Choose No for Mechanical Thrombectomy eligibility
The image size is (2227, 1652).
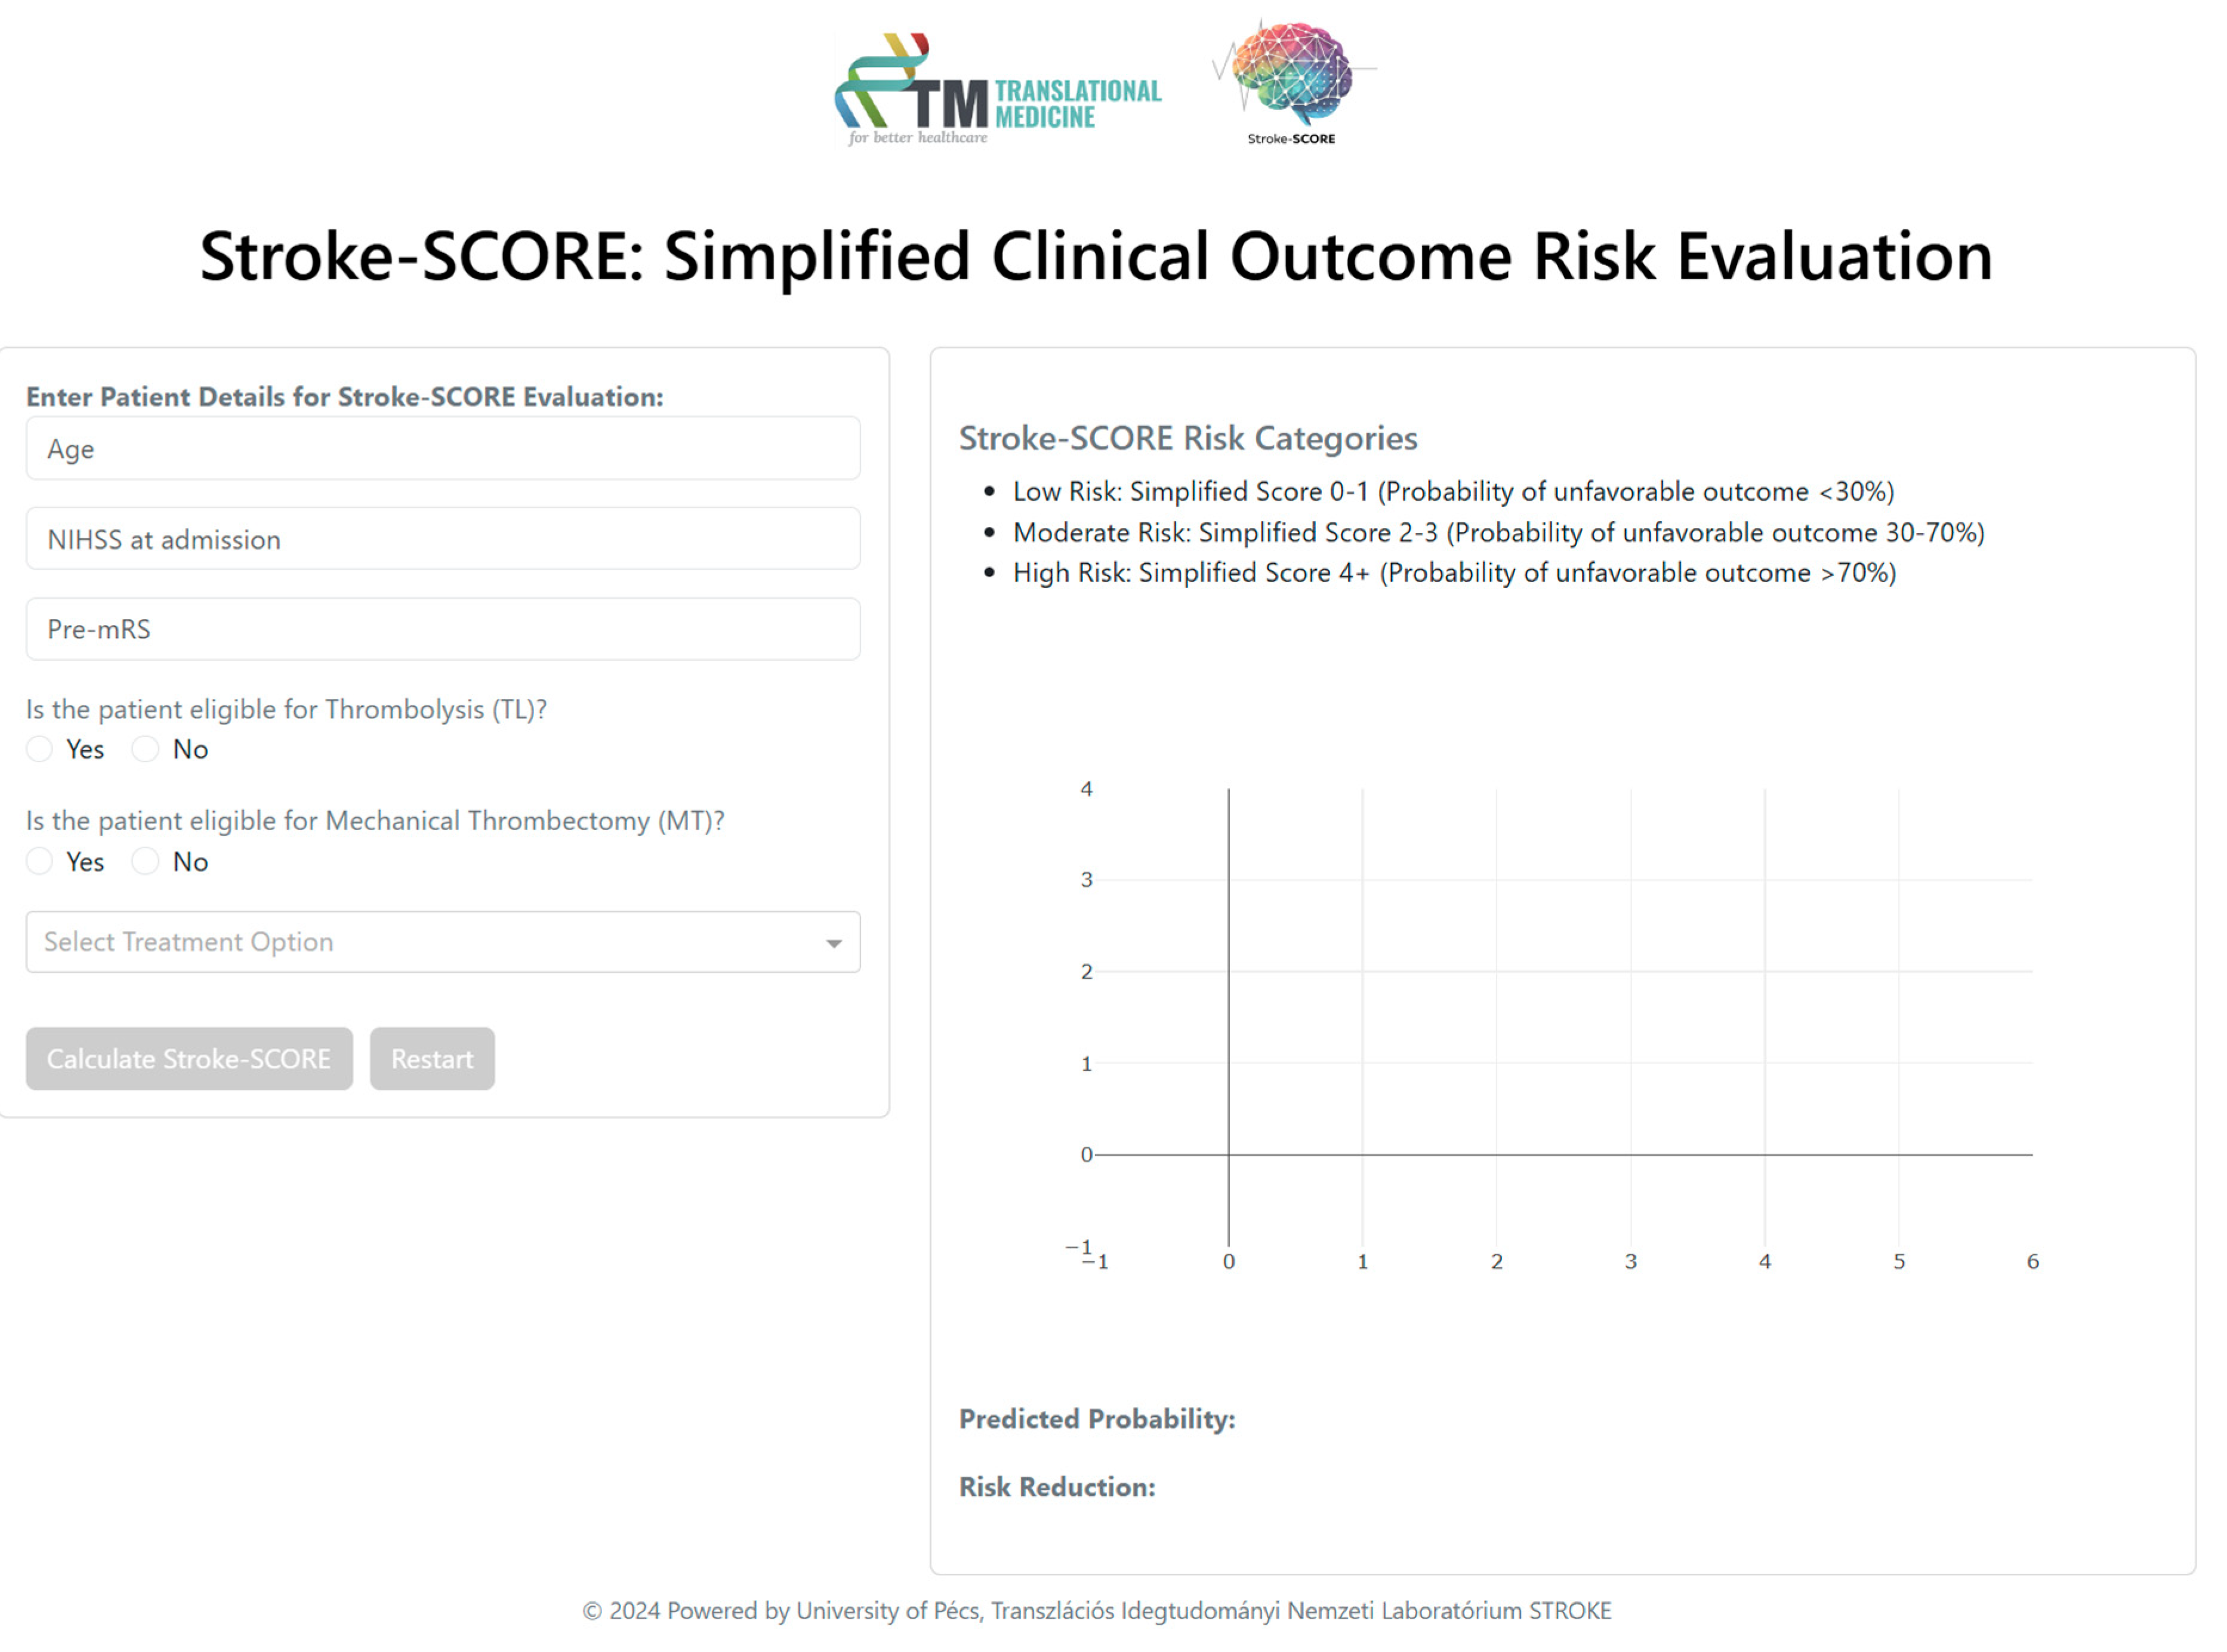click(x=146, y=861)
